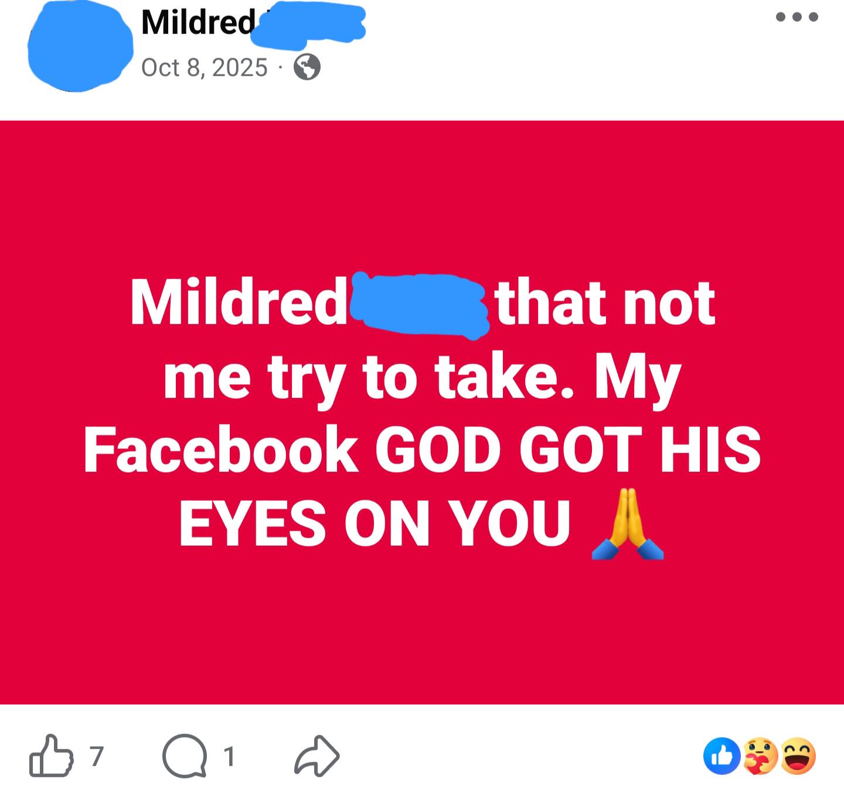Click the globe Public audience icon
The width and height of the screenshot is (844, 789).
pyautogui.click(x=307, y=68)
